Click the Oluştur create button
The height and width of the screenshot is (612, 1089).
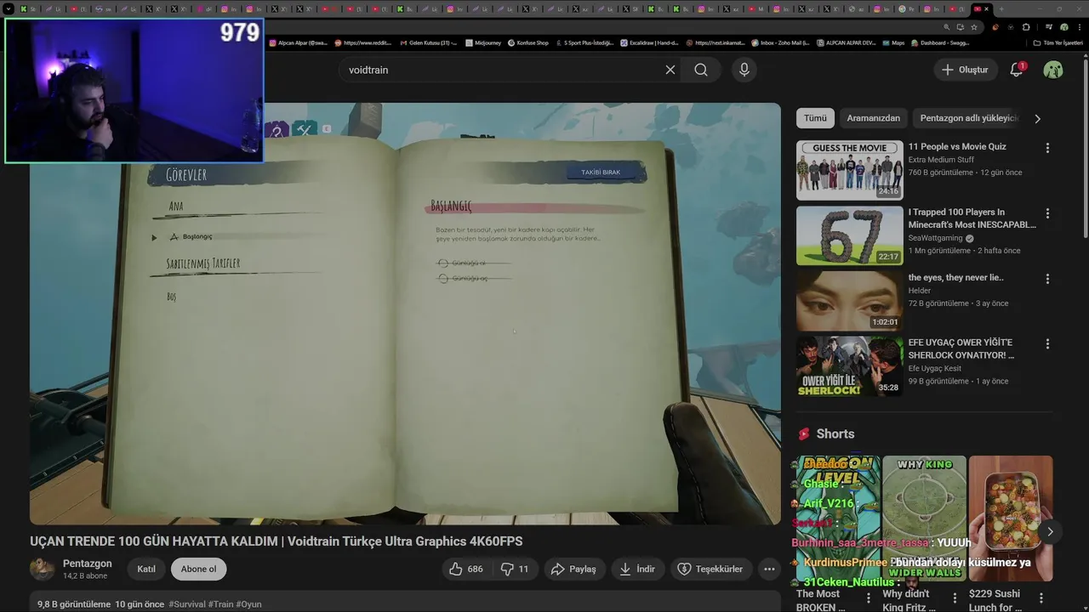point(965,70)
